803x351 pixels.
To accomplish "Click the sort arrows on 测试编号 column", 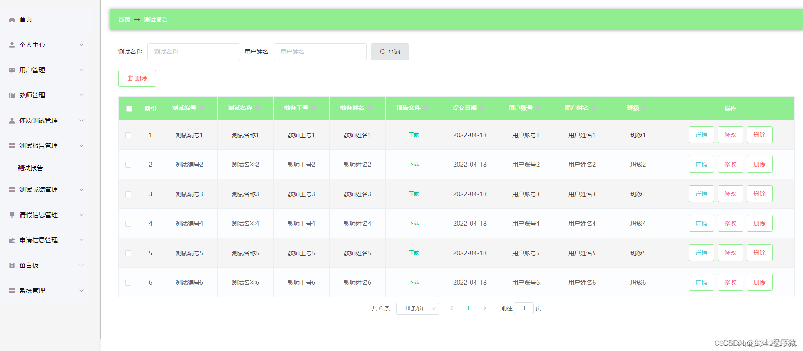I will [x=201, y=108].
